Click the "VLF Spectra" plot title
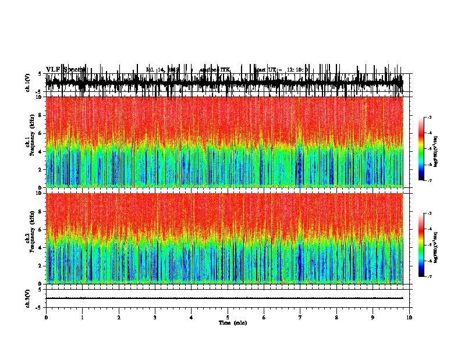Viewport: 461px width, 356px height. [66, 70]
